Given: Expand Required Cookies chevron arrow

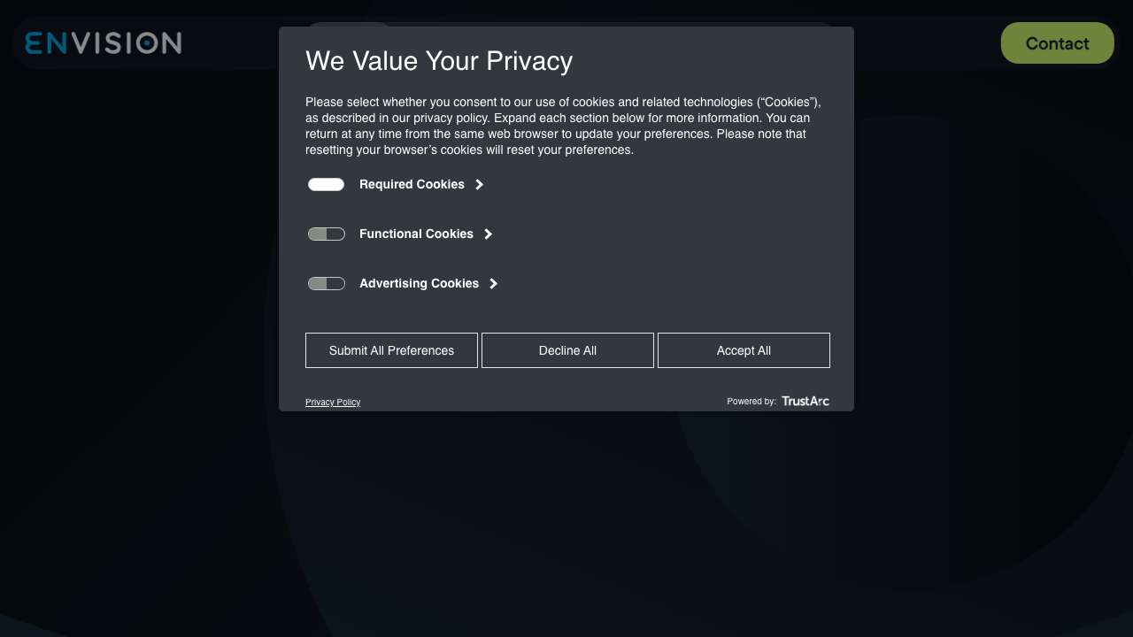Looking at the screenshot, I should (480, 185).
